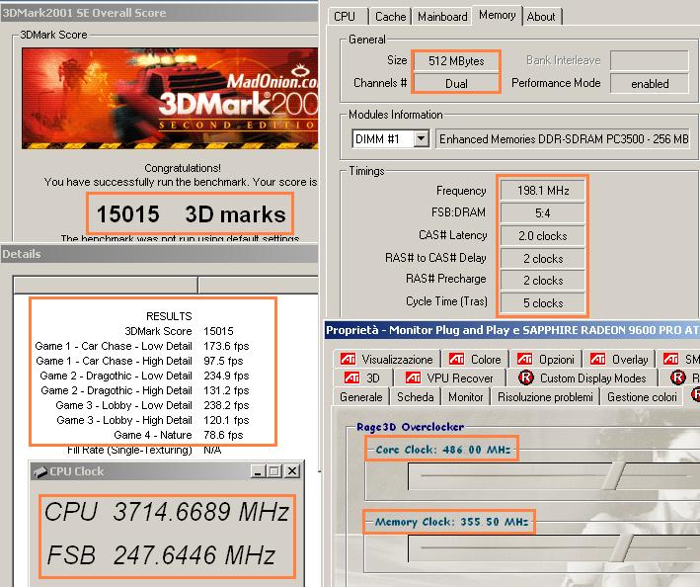Click Game 1 Car Chase Low Detail row
This screenshot has height=587, width=700.
coord(142,346)
